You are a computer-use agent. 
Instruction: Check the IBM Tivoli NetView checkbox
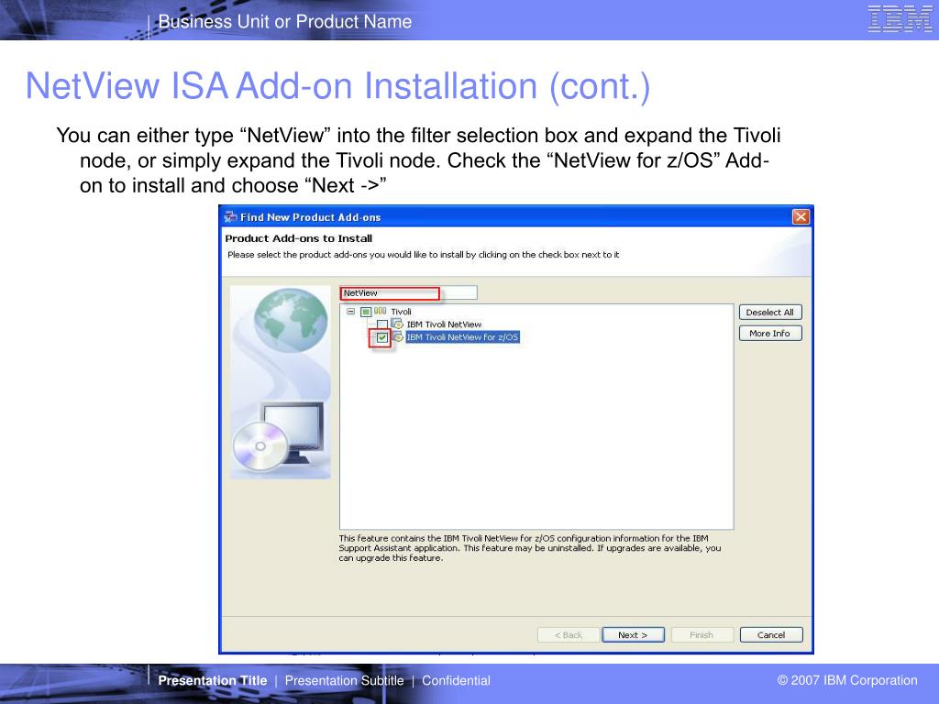coord(382,324)
